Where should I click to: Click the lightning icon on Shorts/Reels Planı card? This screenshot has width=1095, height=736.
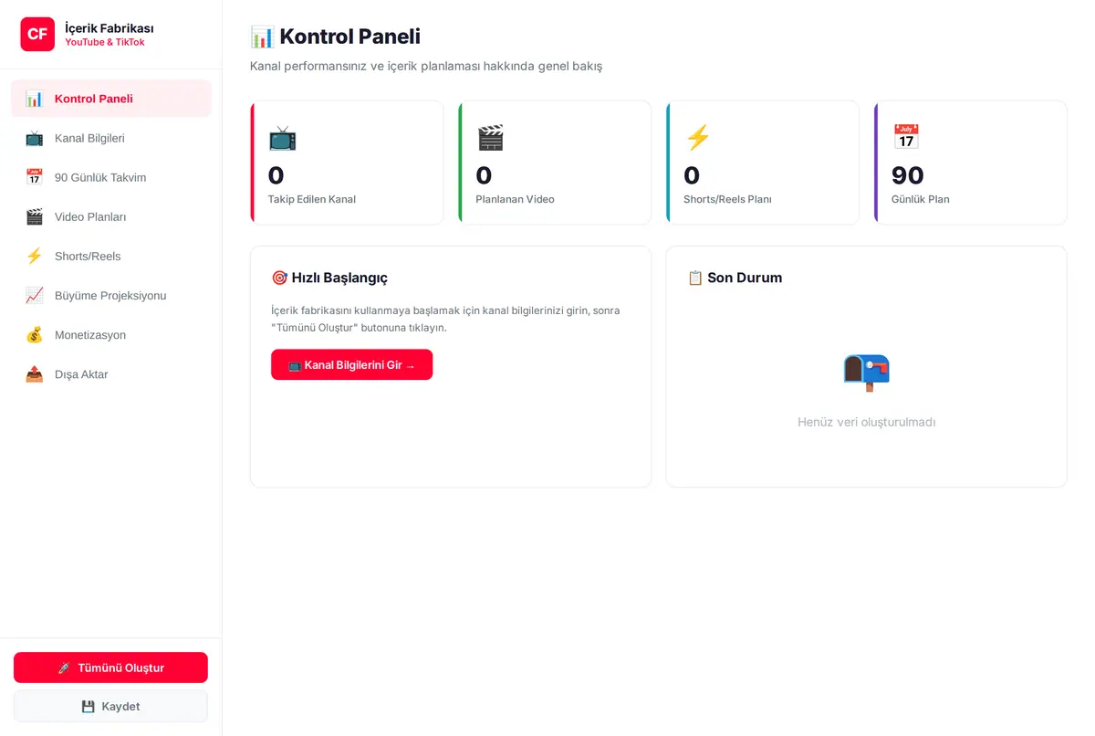698,138
